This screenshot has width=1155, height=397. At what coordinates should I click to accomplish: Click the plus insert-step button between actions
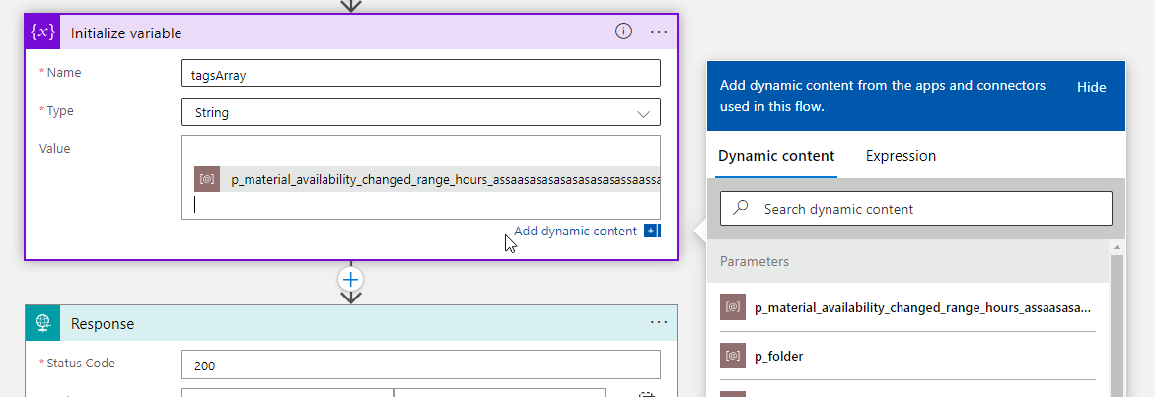tap(350, 280)
